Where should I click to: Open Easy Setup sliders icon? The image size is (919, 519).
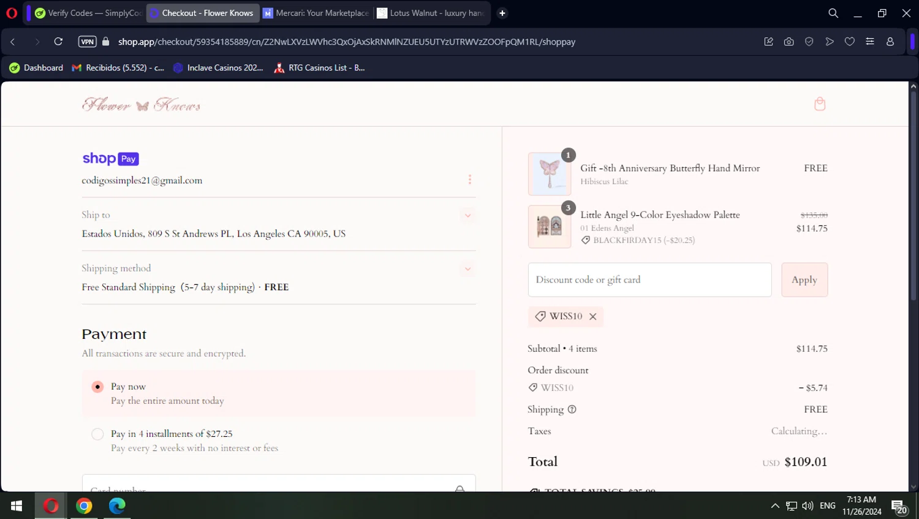(x=870, y=42)
